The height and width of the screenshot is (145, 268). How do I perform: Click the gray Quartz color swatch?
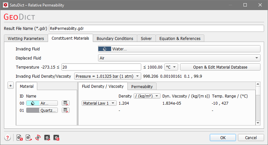coord(33,110)
